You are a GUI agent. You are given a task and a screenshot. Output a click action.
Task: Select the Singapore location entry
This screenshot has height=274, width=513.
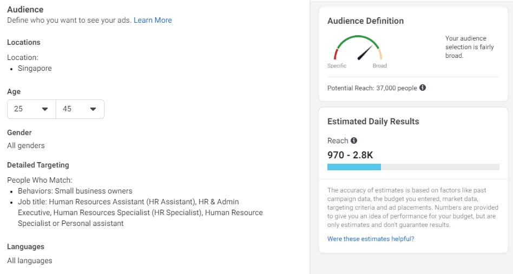pyautogui.click(x=35, y=68)
